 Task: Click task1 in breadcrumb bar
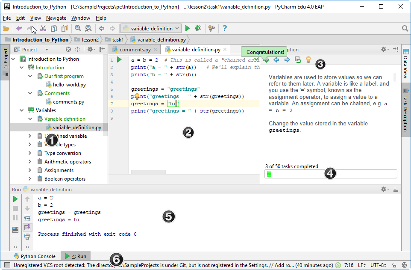tap(114, 40)
